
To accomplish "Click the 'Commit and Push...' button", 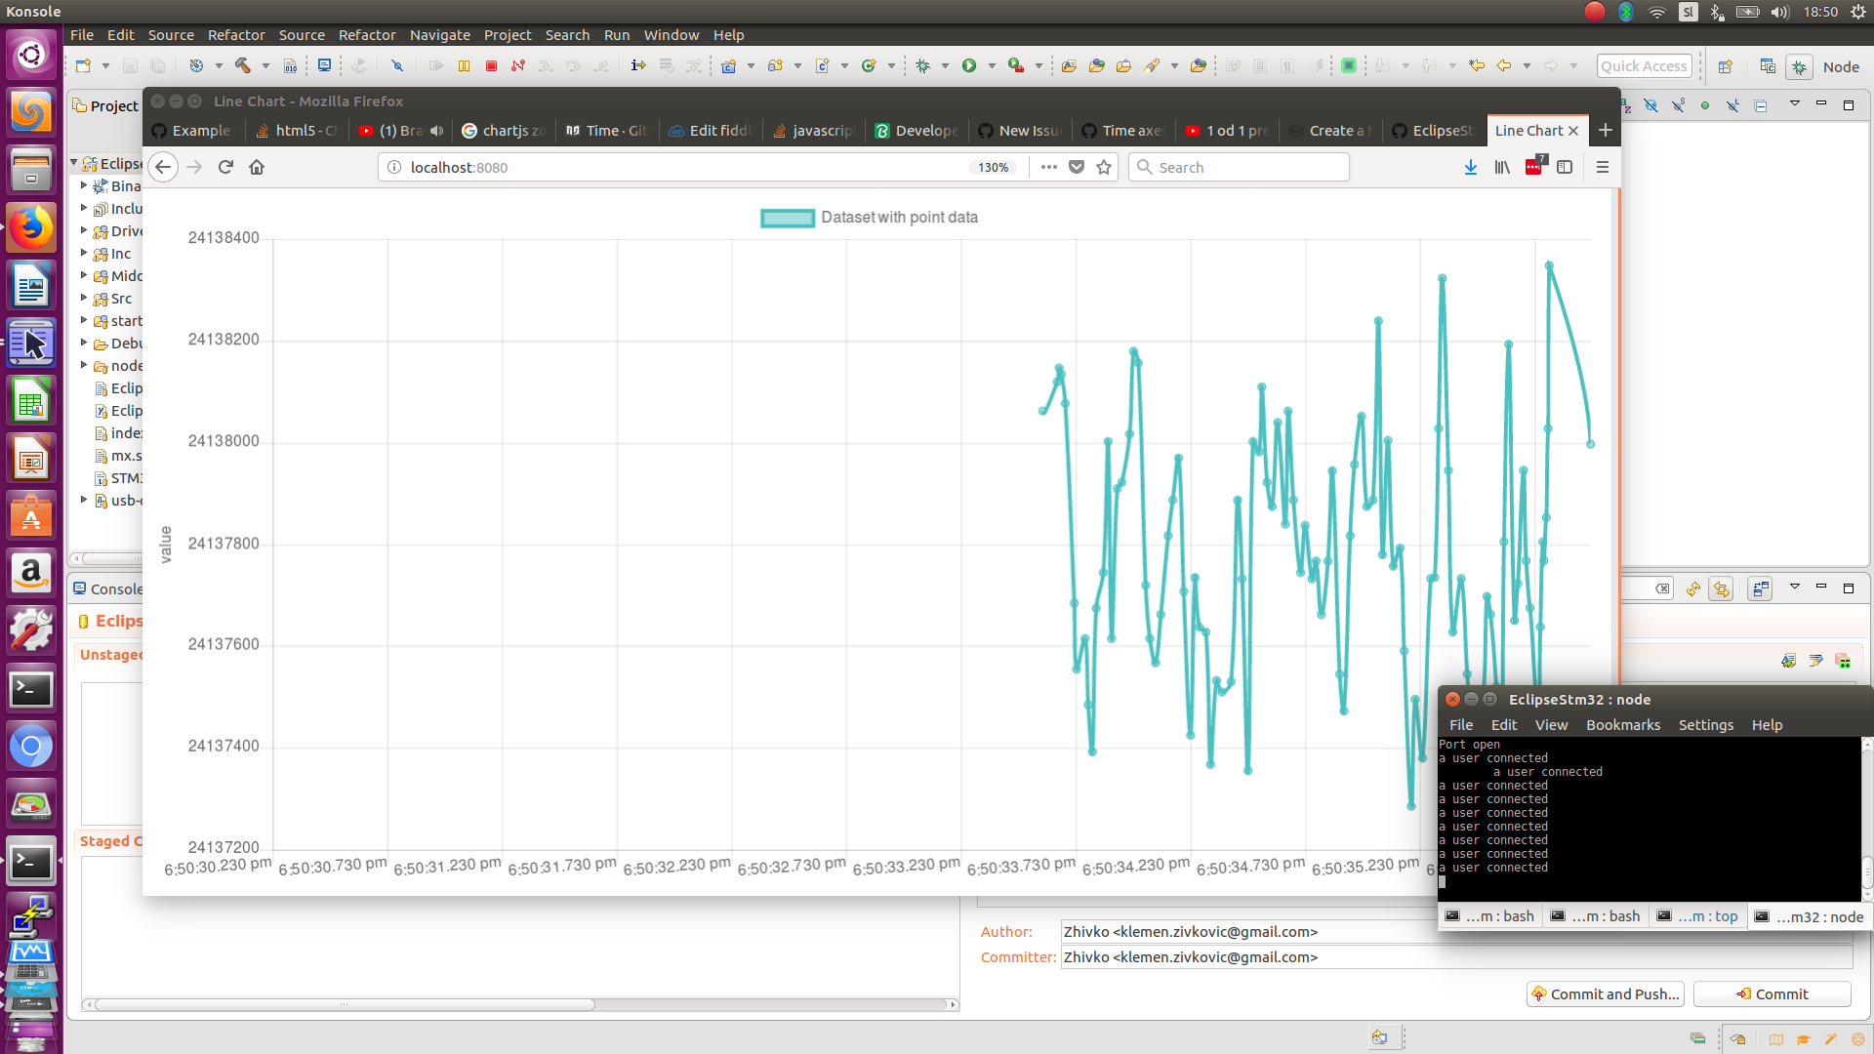I will click(1605, 993).
